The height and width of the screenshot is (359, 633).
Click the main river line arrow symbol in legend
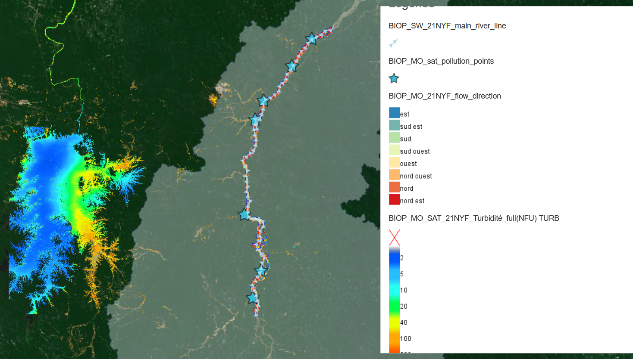point(393,43)
